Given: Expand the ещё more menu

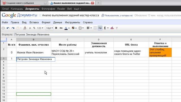Looking at the screenshot, I should coord(77,9).
